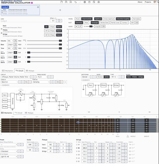The height and width of the screenshot is (164, 159).
Task: Switch to the Pickups tab
Action: pos(30,71)
